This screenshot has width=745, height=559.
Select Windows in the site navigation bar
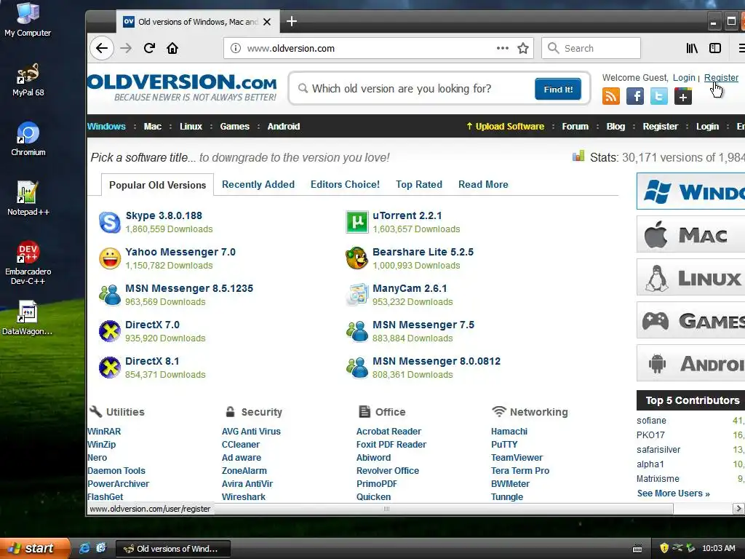106,127
